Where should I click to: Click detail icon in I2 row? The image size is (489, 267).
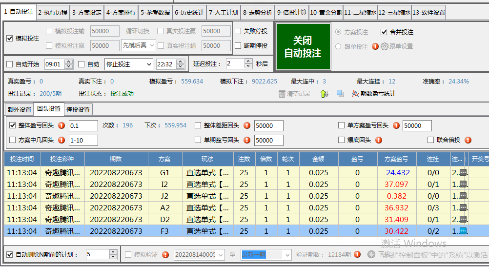point(463,185)
